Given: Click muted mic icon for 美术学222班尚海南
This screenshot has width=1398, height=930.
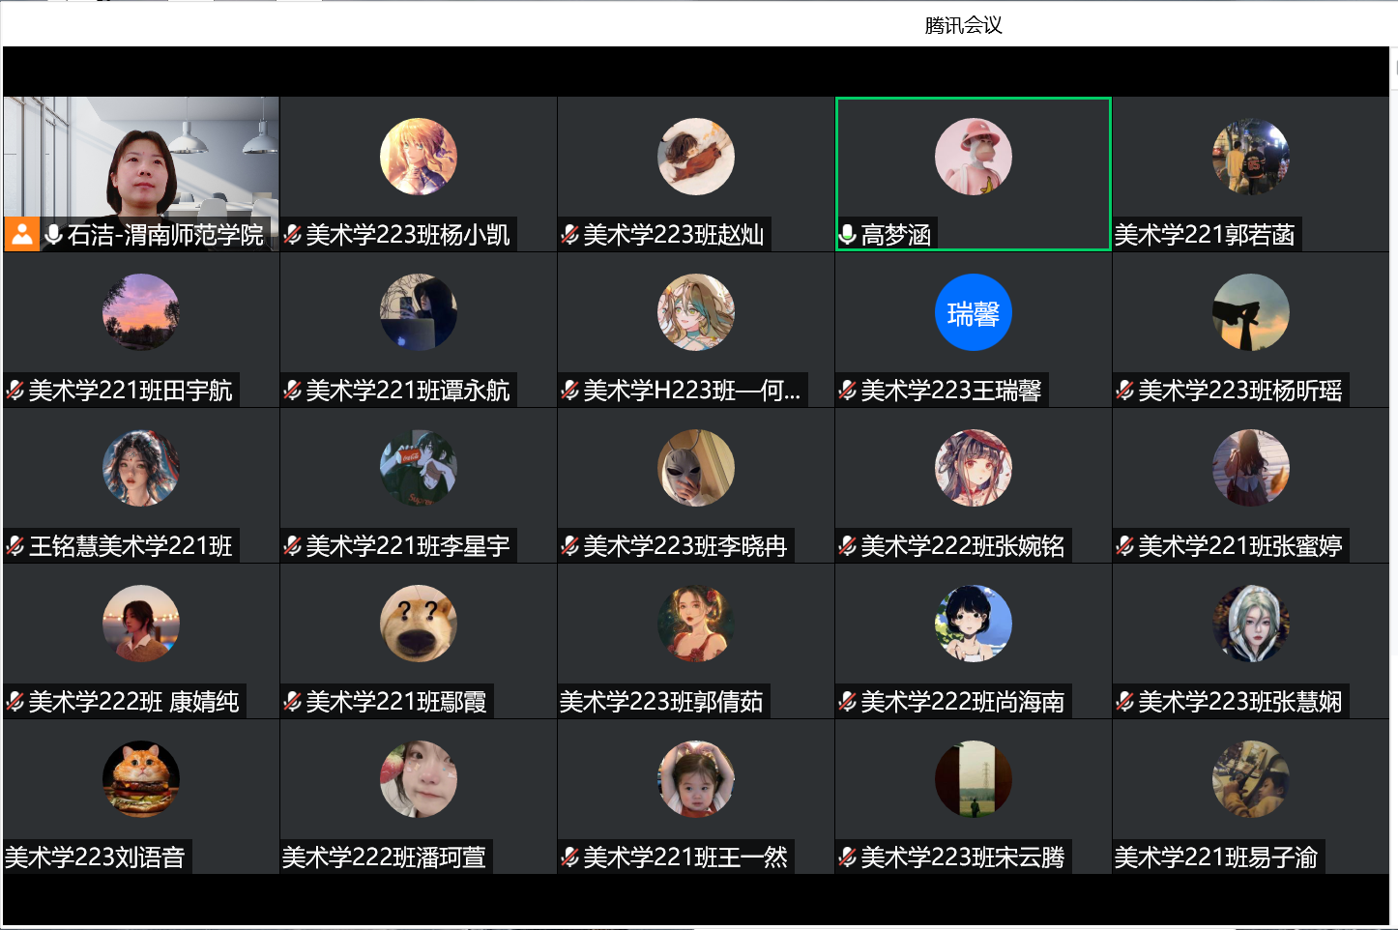Looking at the screenshot, I should pos(848,702).
